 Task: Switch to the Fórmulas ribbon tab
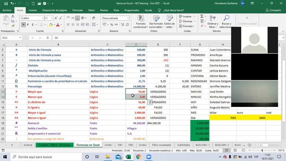point(77,10)
